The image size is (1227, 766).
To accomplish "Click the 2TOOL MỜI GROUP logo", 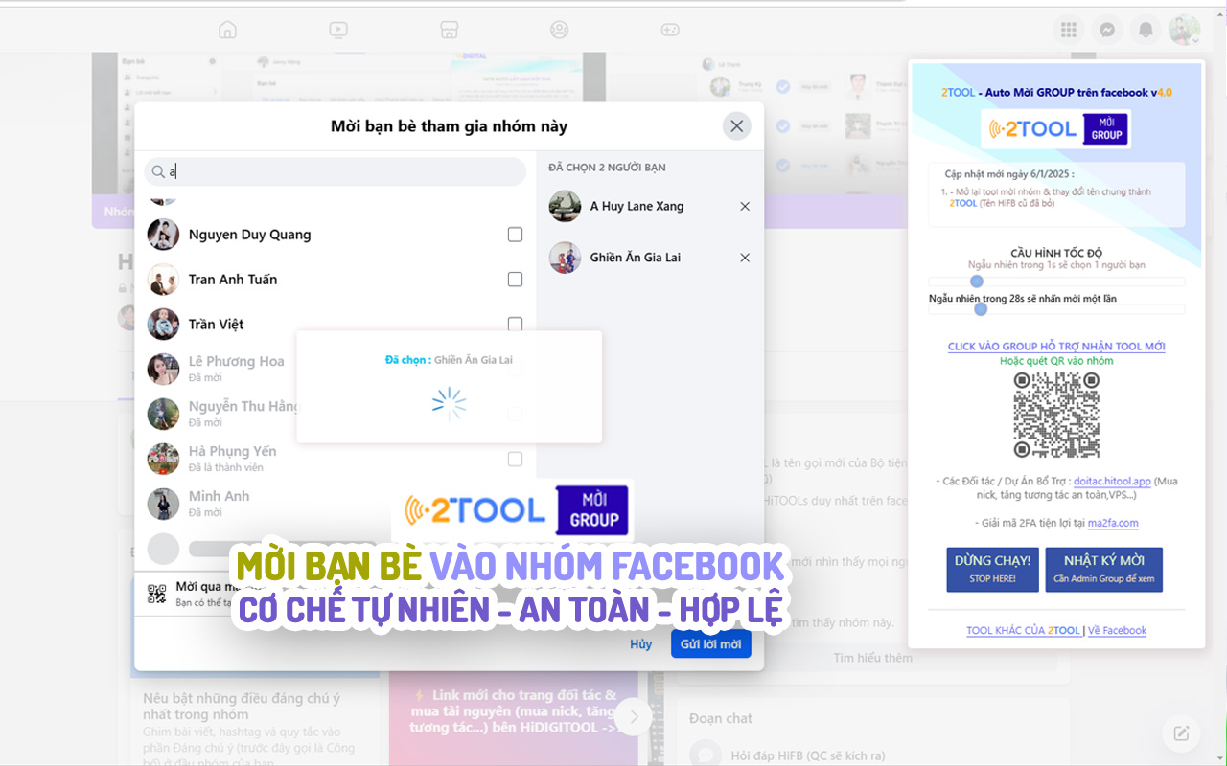I will (x=1056, y=128).
